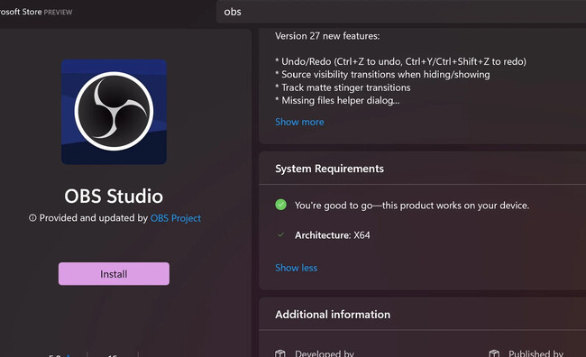Click the green good-to-go checkmark icon
586x357 pixels.
point(280,205)
